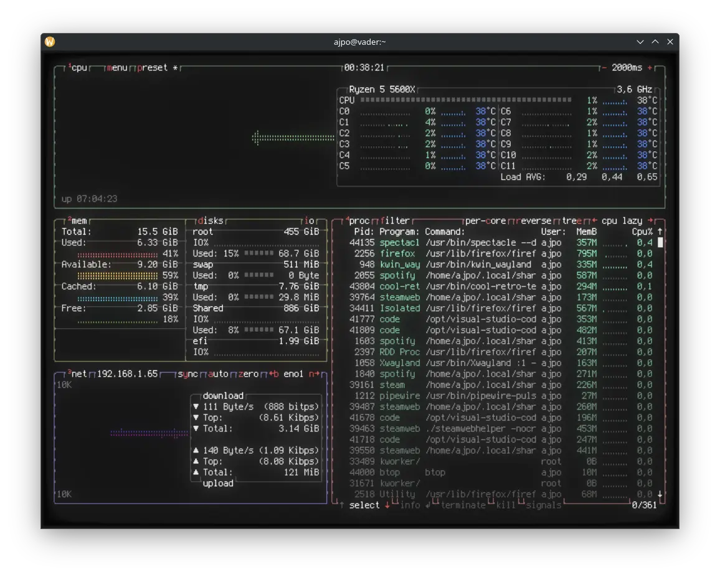Click the Cpu% column header
This screenshot has width=720, height=577.
(x=642, y=232)
